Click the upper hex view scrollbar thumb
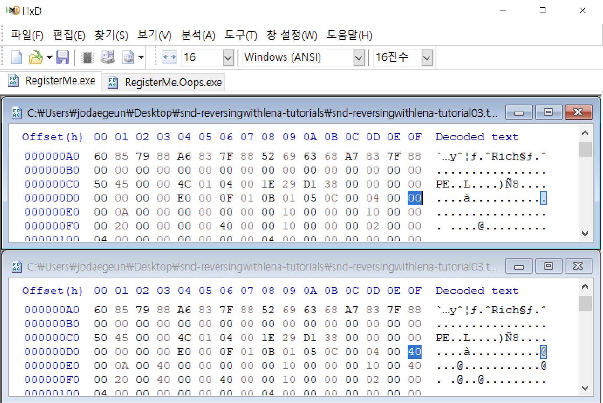 [585, 149]
